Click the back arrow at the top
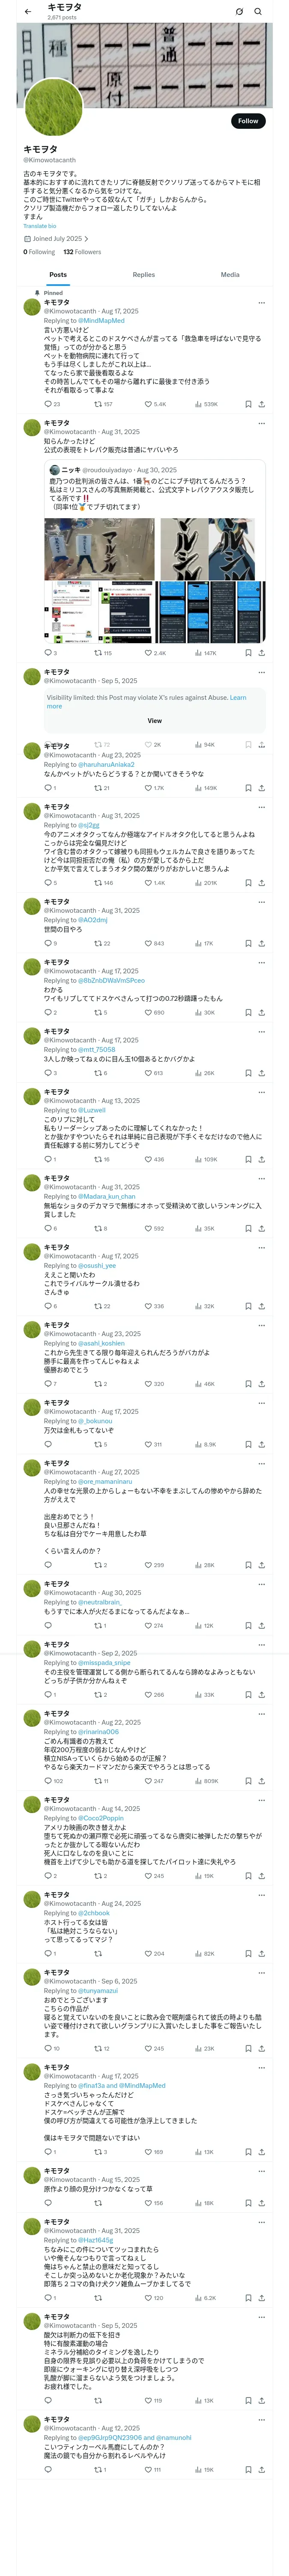 coord(28,12)
